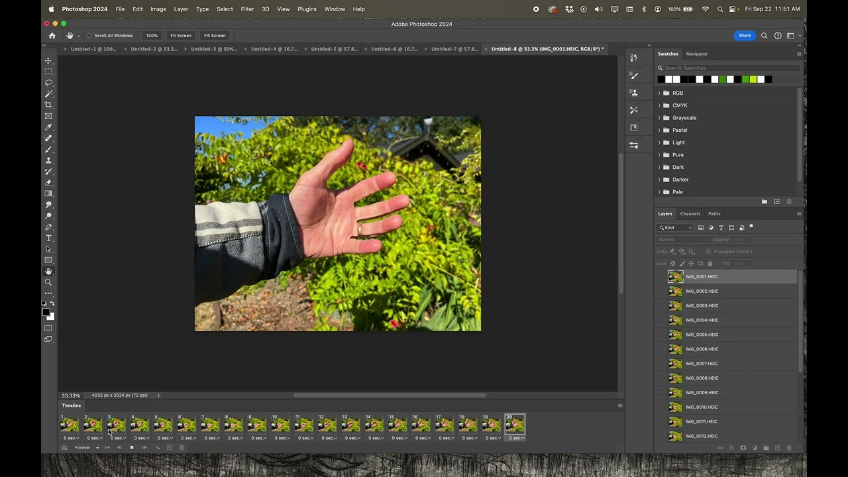Image resolution: width=848 pixels, height=477 pixels.
Task: Expand the RGB swatch group
Action: click(659, 93)
